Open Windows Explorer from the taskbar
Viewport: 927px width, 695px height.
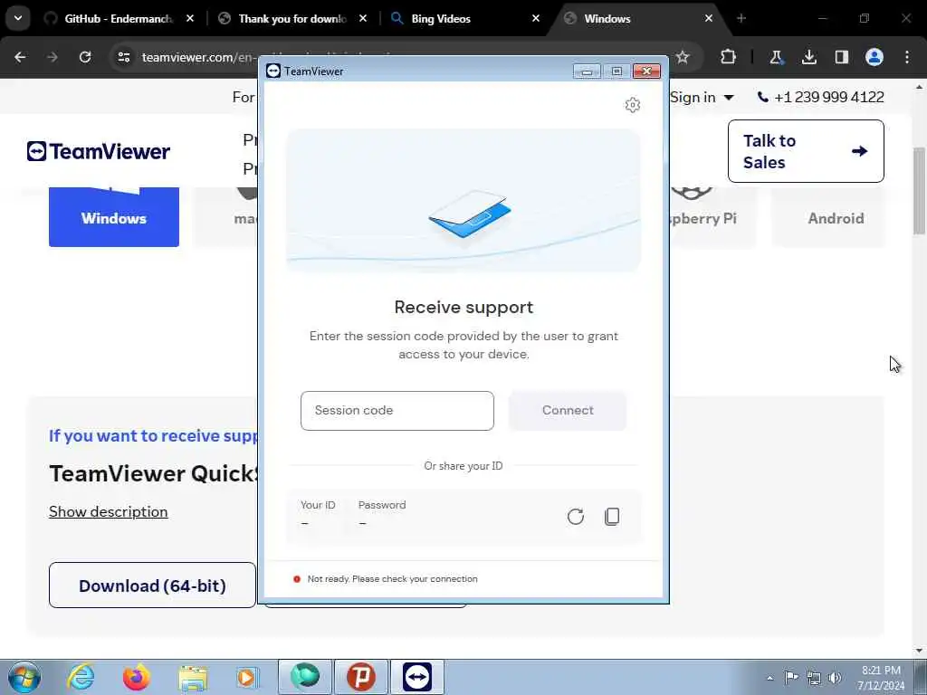coord(193,677)
